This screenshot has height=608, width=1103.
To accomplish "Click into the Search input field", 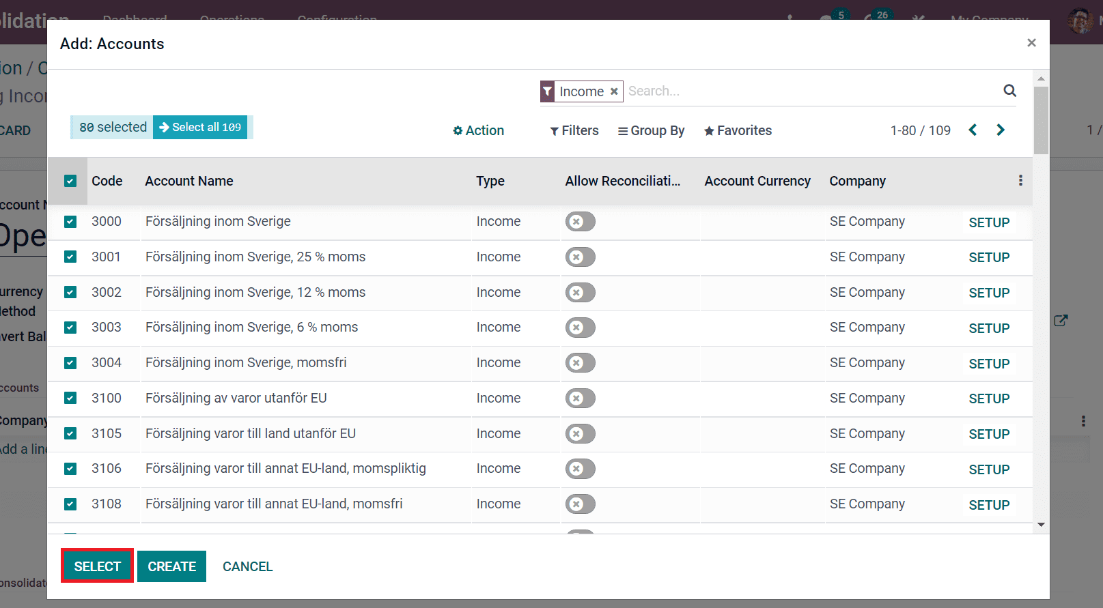I will [811, 91].
